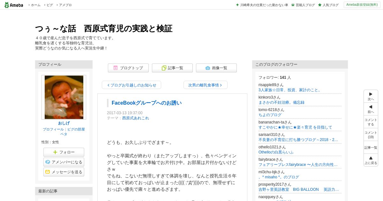
Task: Open article title FaceBookグループへのお誘い
Action: (146, 103)
